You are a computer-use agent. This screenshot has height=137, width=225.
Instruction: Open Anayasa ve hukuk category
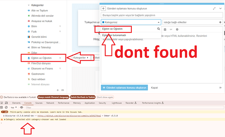click(42, 21)
